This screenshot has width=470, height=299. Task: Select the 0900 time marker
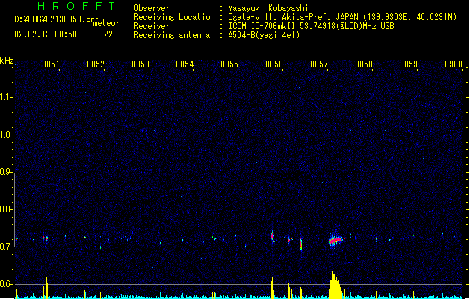click(454, 64)
